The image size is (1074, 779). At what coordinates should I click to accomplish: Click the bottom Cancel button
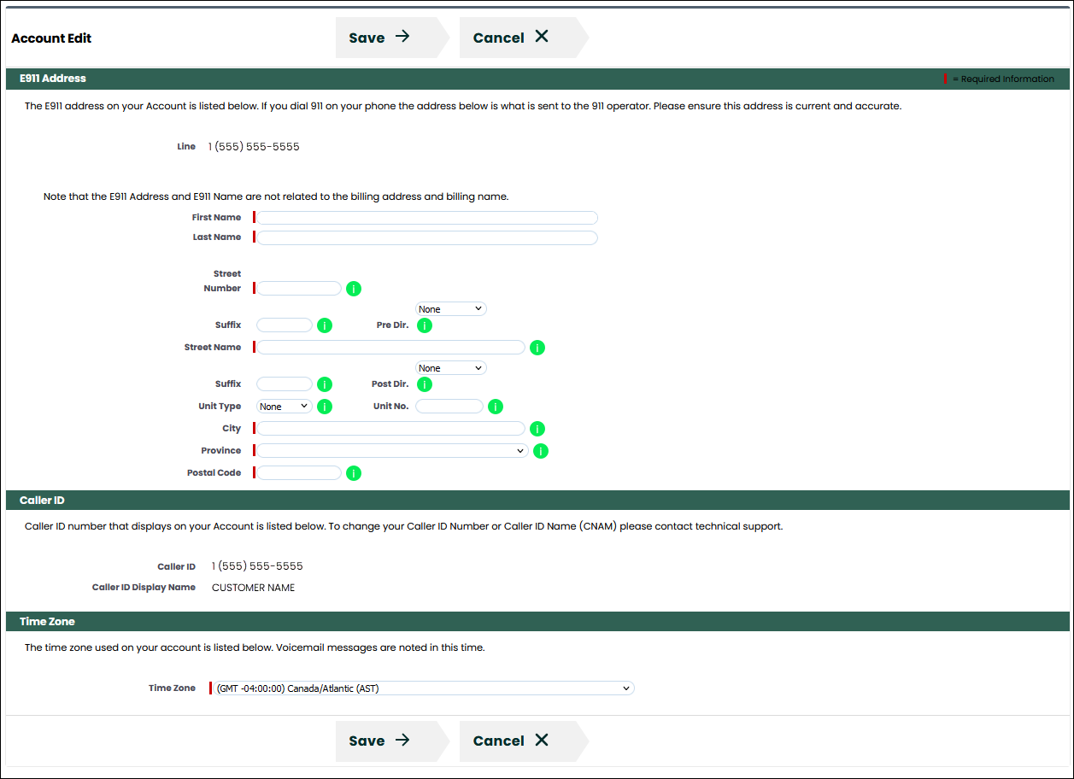[x=511, y=741]
